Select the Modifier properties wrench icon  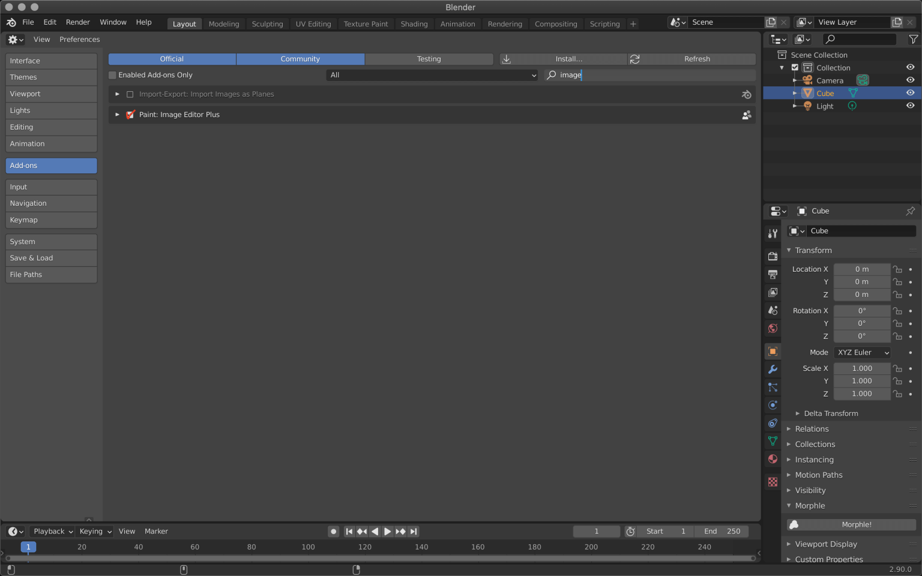point(773,370)
